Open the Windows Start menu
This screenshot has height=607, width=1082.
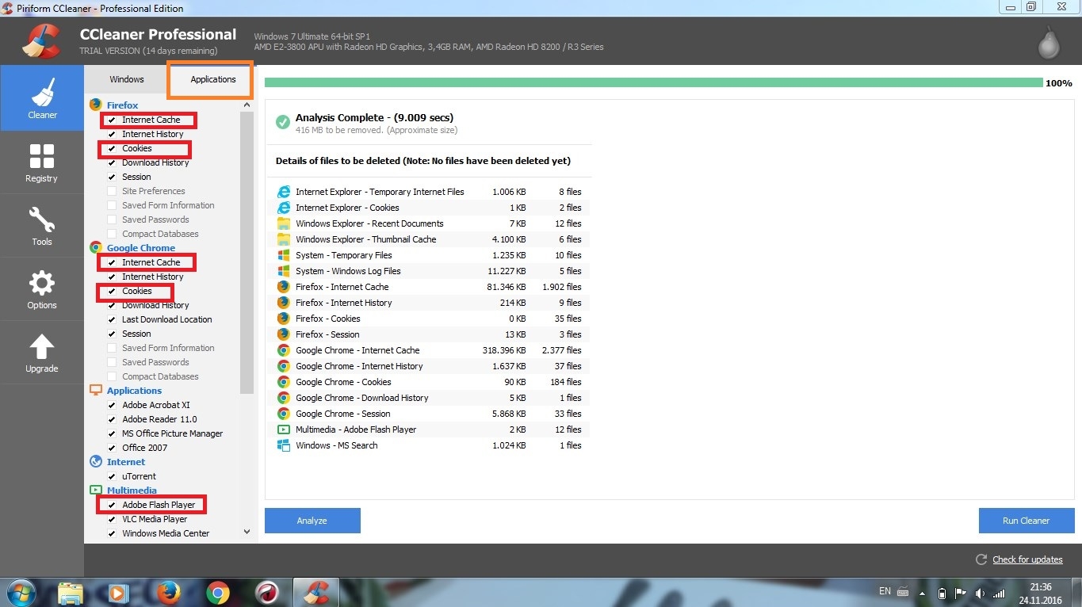pyautogui.click(x=21, y=593)
